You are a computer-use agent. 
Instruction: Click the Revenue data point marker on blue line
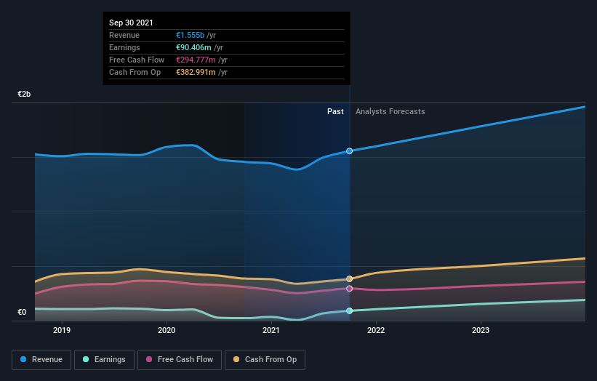pos(349,151)
